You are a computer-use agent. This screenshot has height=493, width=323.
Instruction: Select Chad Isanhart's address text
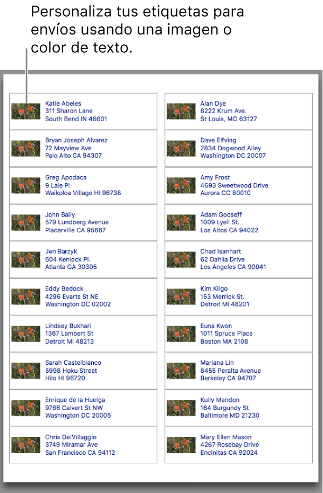coord(233,259)
